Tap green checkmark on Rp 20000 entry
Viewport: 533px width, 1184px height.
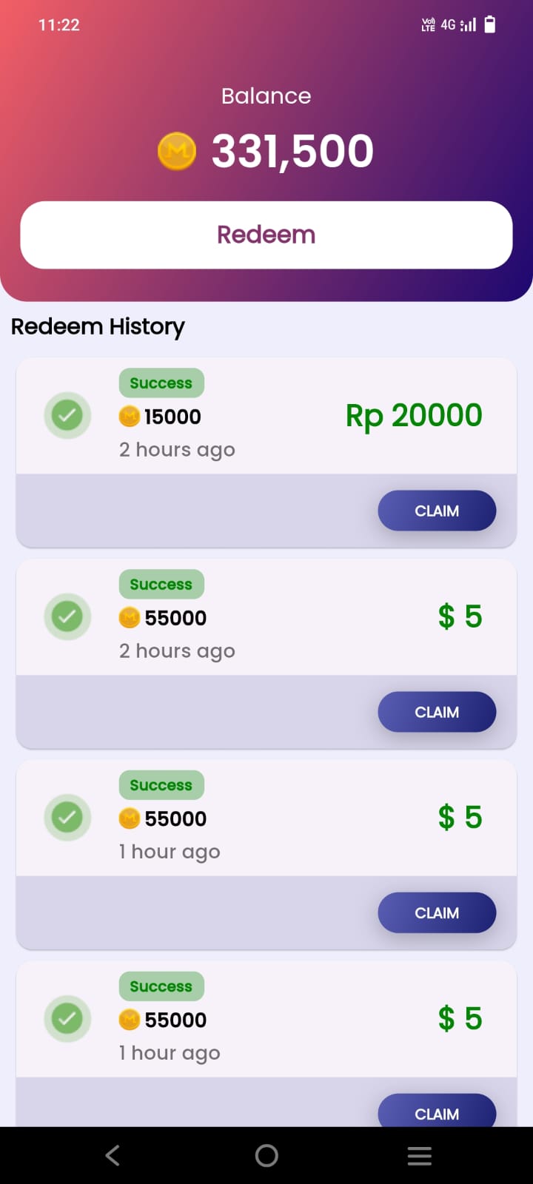point(67,415)
